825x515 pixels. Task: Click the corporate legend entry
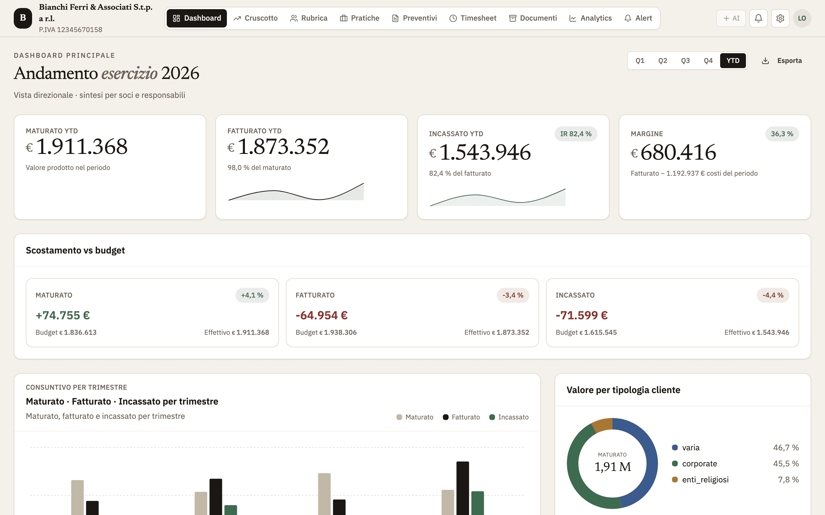[735, 463]
